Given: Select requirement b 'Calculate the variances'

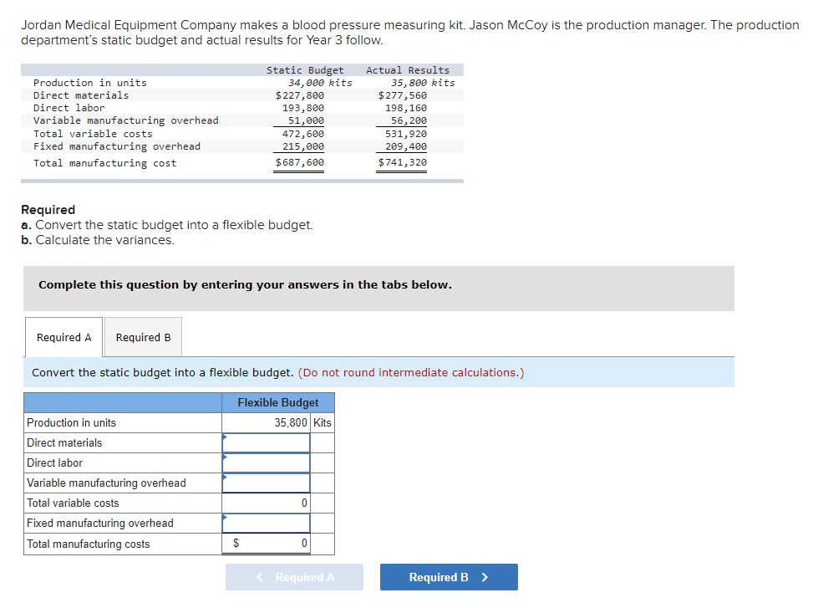Looking at the screenshot, I should coord(98,240).
